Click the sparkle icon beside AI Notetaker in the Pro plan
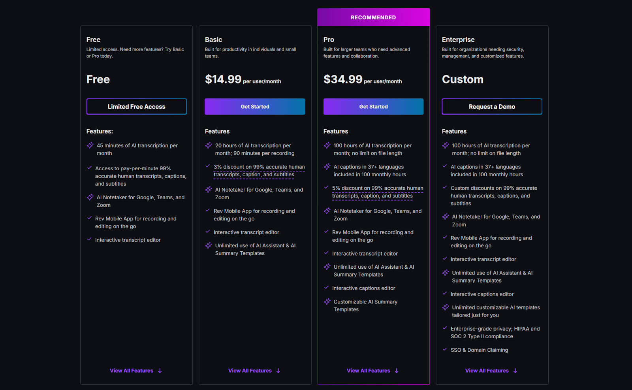 point(327,211)
